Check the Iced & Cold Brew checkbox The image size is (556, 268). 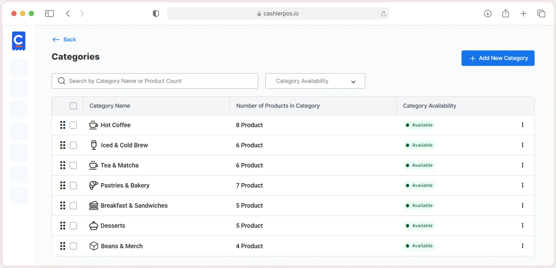click(x=73, y=145)
